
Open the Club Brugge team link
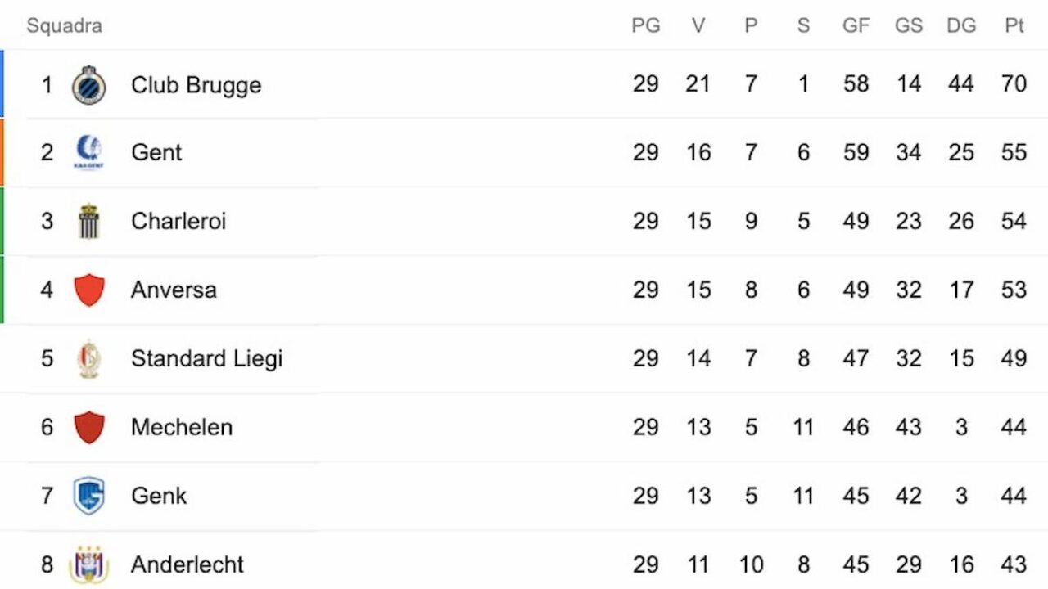[x=196, y=85]
